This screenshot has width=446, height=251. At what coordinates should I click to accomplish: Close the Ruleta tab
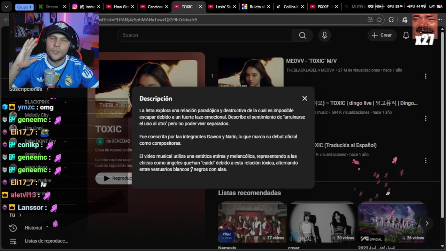(x=268, y=7)
